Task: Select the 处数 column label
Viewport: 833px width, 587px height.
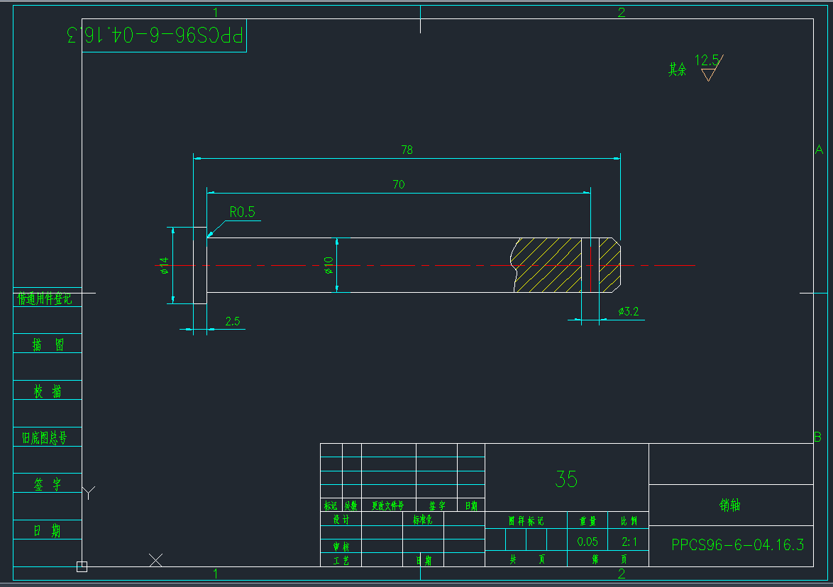Action: tap(351, 505)
